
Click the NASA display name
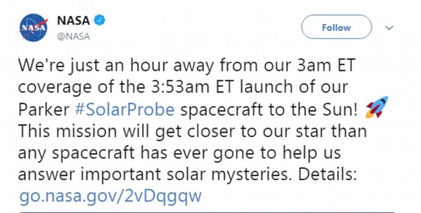(73, 21)
